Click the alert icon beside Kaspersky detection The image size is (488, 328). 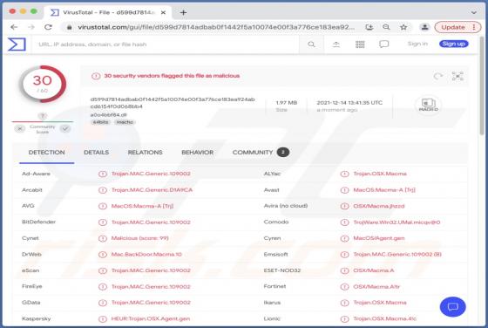coord(103,319)
